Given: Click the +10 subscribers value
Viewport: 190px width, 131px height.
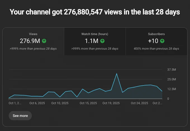Looking at the screenshot, I should 153,41.
